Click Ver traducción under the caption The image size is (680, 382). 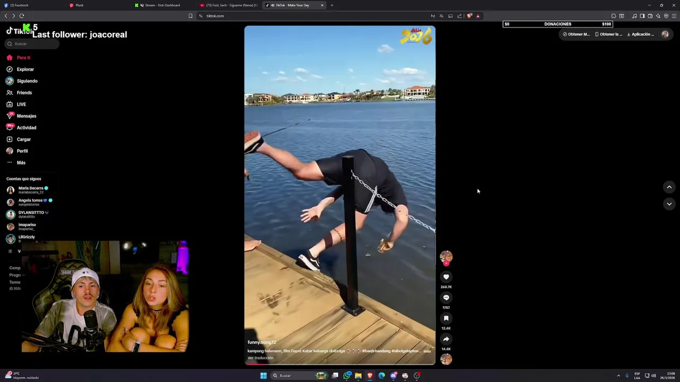pos(260,358)
